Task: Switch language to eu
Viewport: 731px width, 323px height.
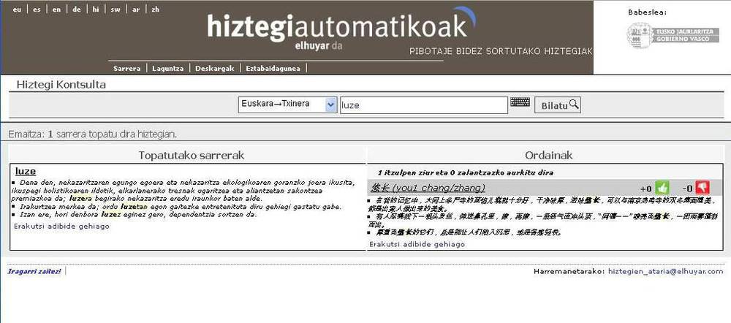Action: pyautogui.click(x=18, y=9)
